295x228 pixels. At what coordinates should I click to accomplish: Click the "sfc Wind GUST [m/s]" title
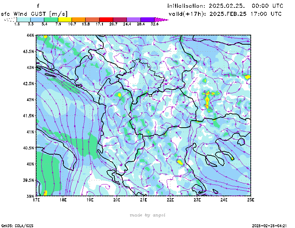coord(34,14)
